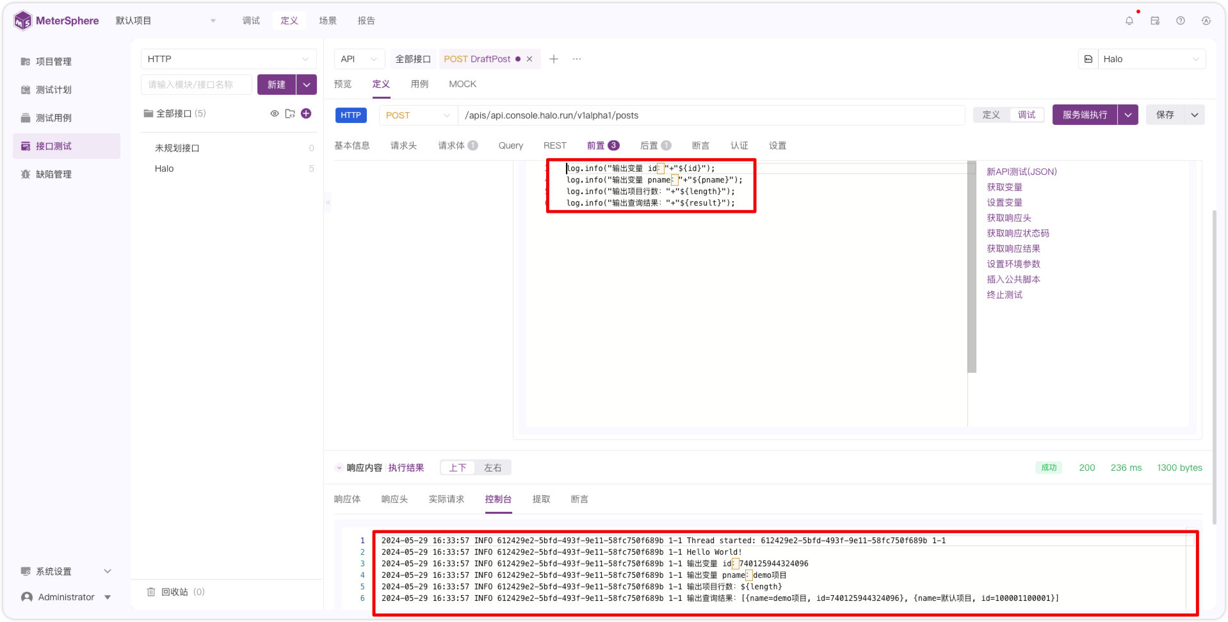Insert 获取变量 code snippet link
Screen dimensions: 1228x622
click(1005, 187)
